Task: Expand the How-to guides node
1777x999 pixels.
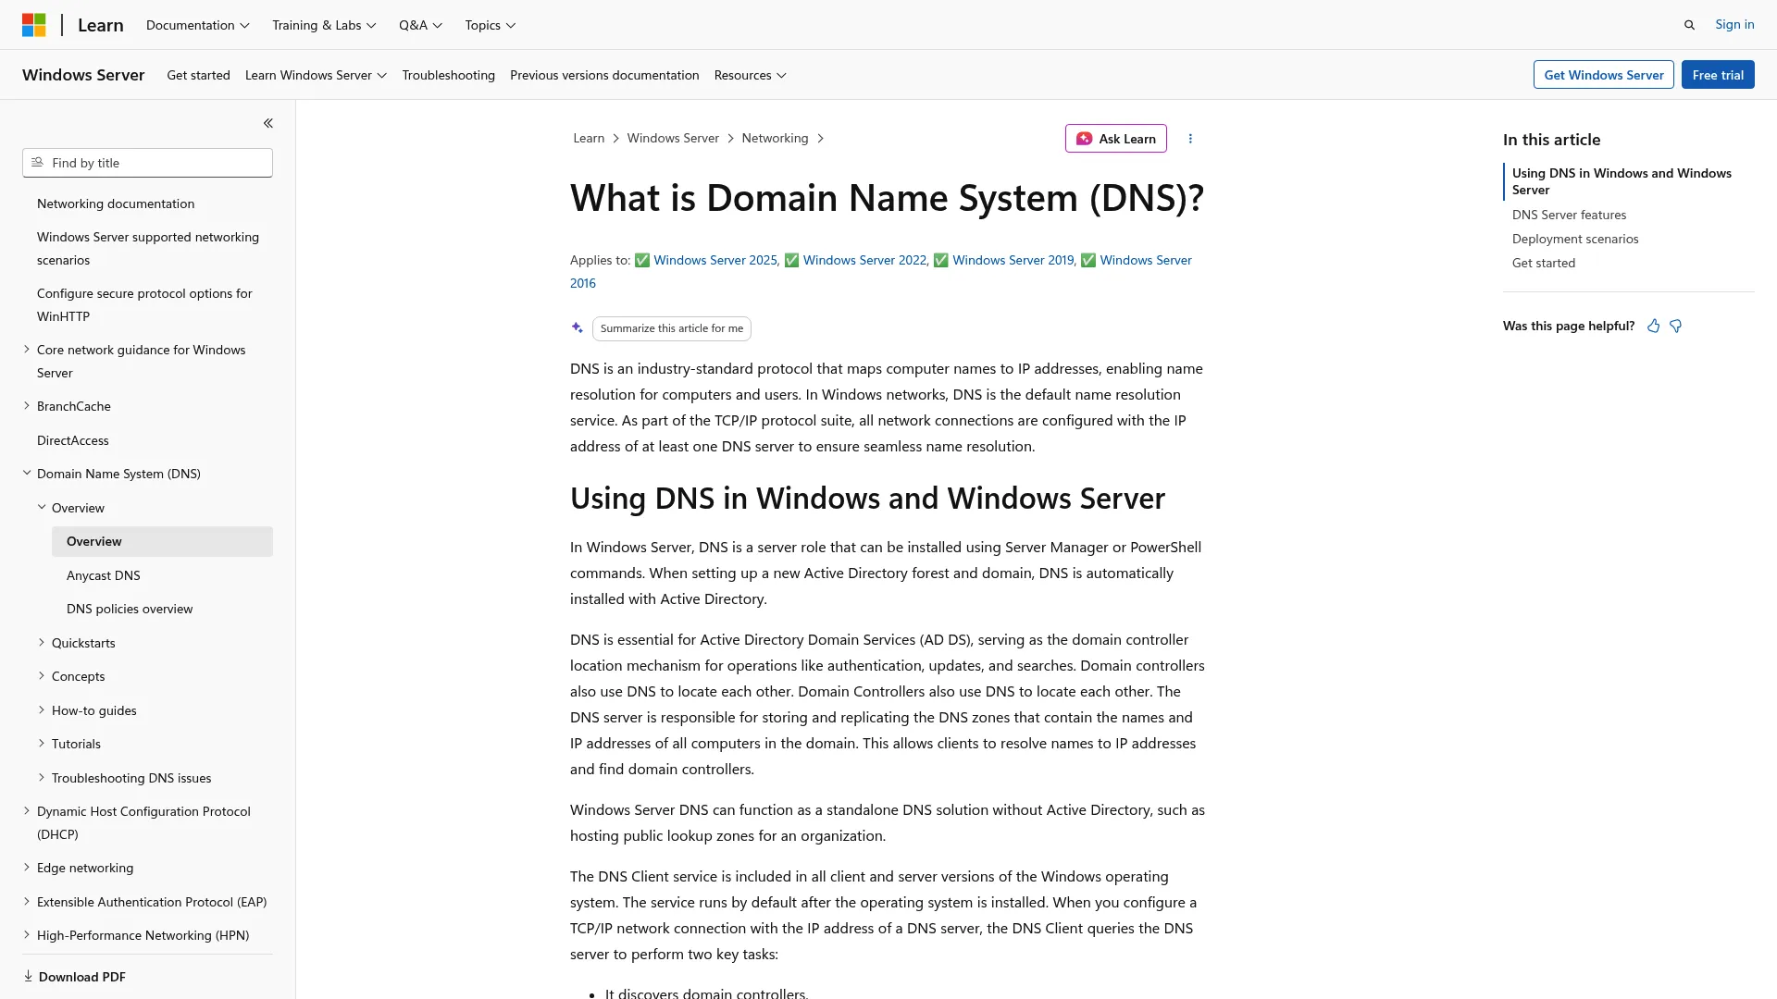Action: [42, 710]
